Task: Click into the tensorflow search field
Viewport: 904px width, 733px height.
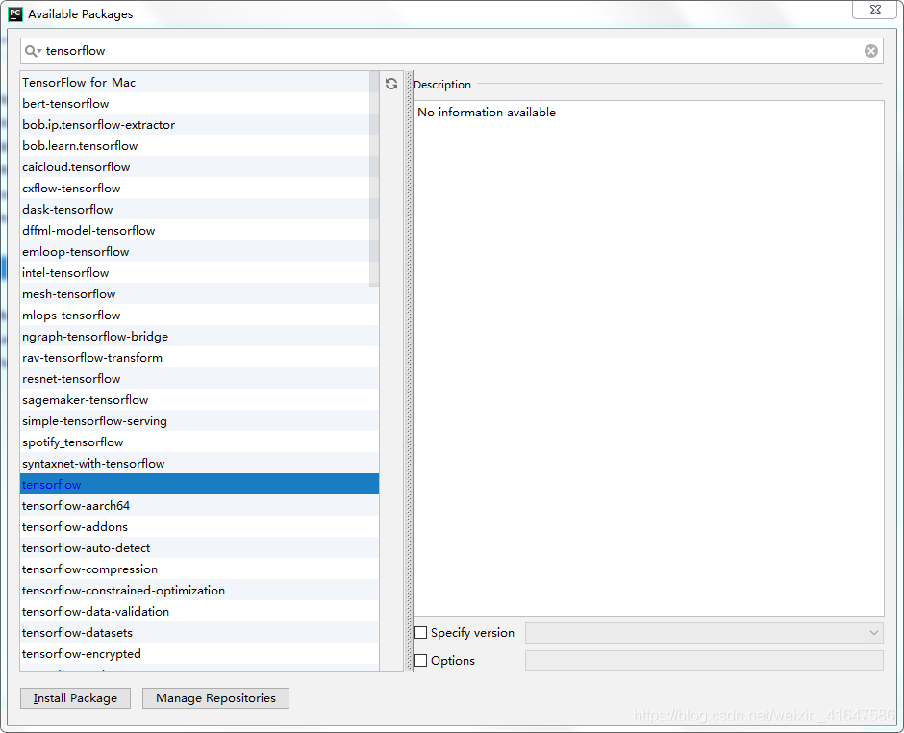Action: click(x=451, y=51)
